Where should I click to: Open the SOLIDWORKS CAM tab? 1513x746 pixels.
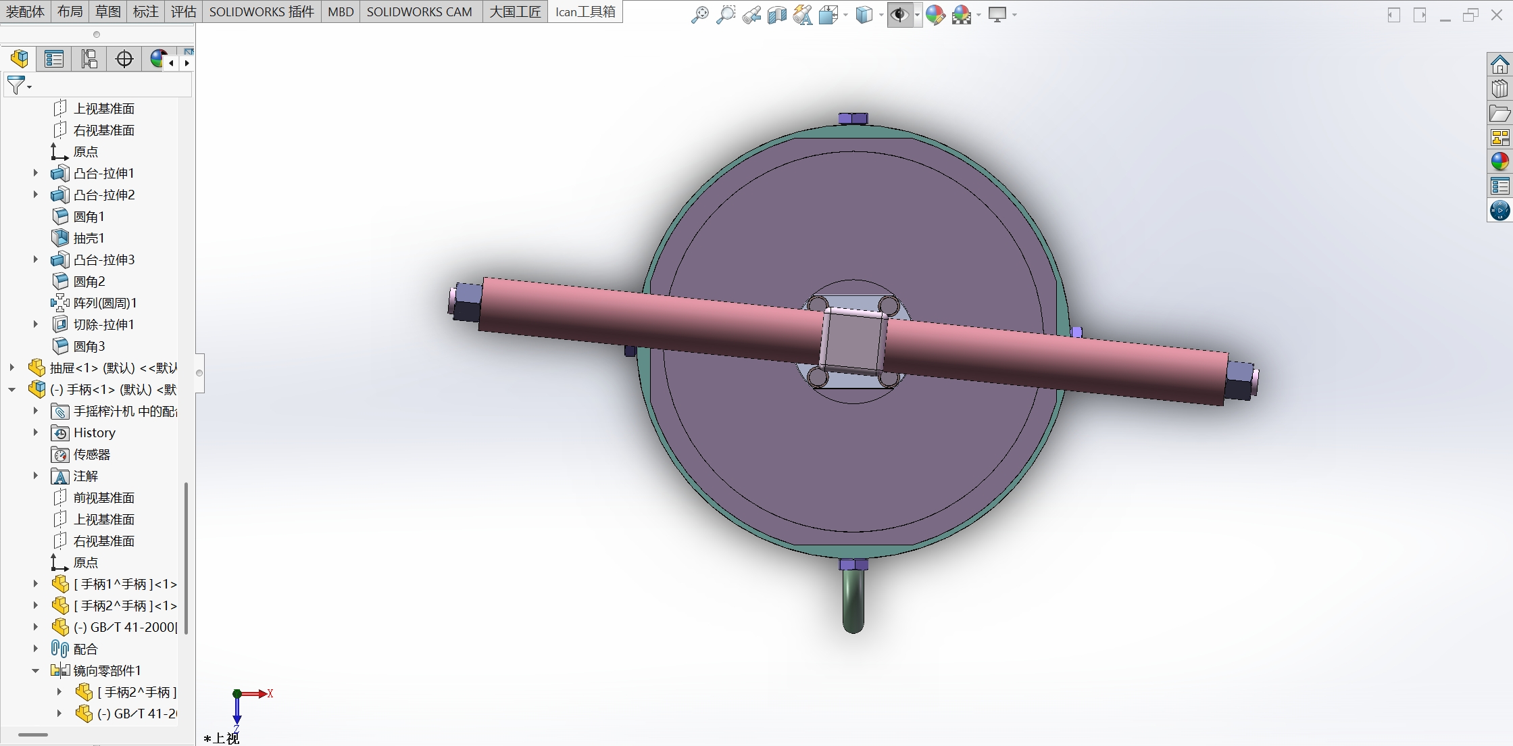(419, 11)
